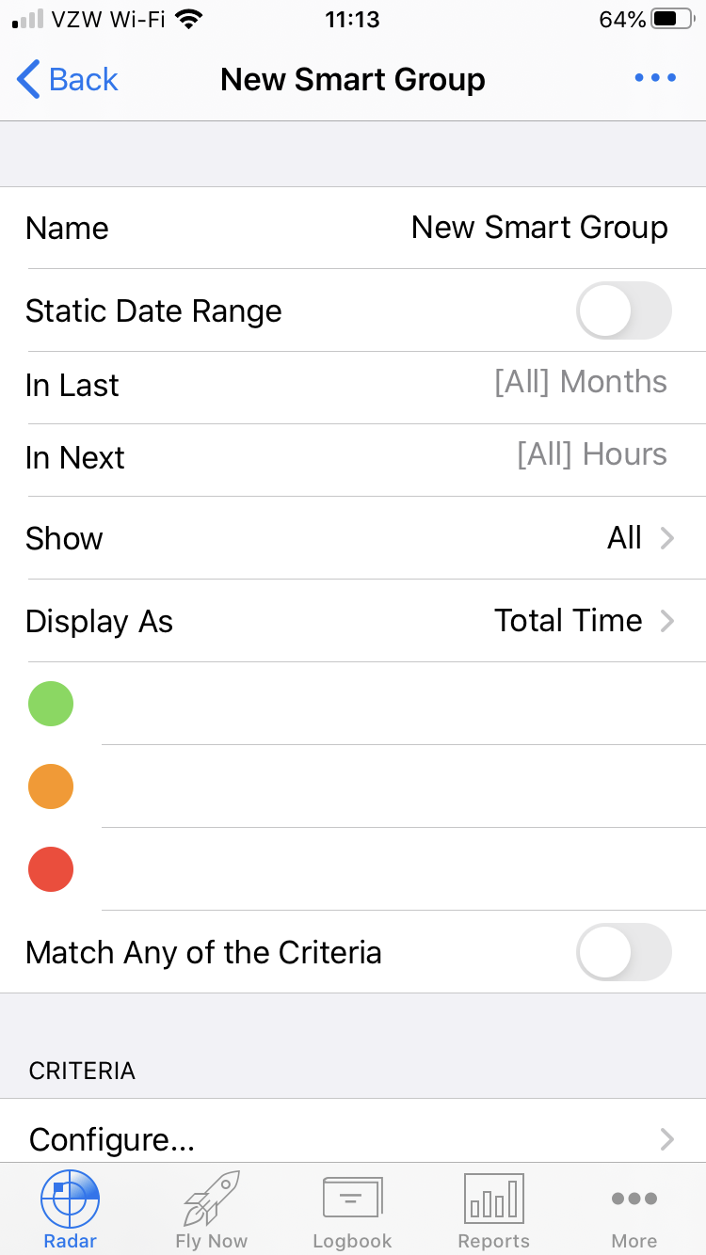
Task: Open the More tab at bottom
Action: click(634, 1211)
